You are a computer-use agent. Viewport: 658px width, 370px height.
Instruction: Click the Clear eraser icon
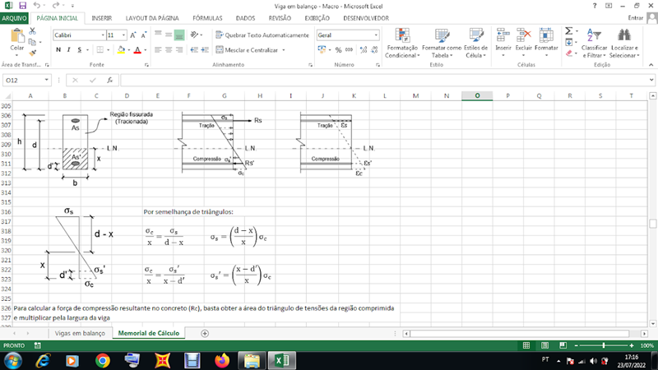(x=568, y=53)
